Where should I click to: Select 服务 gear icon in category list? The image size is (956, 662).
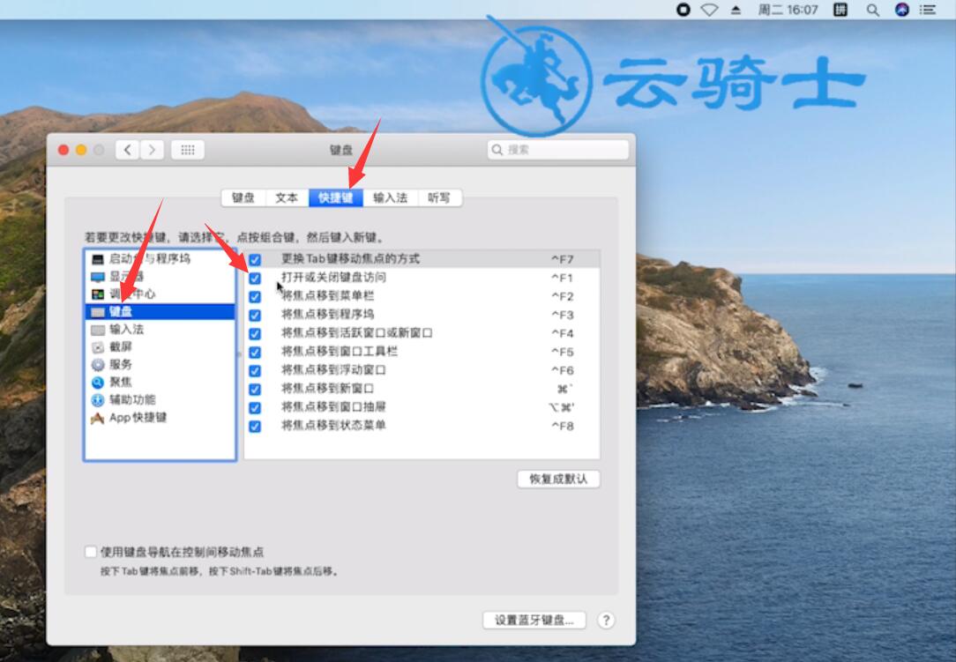point(98,365)
